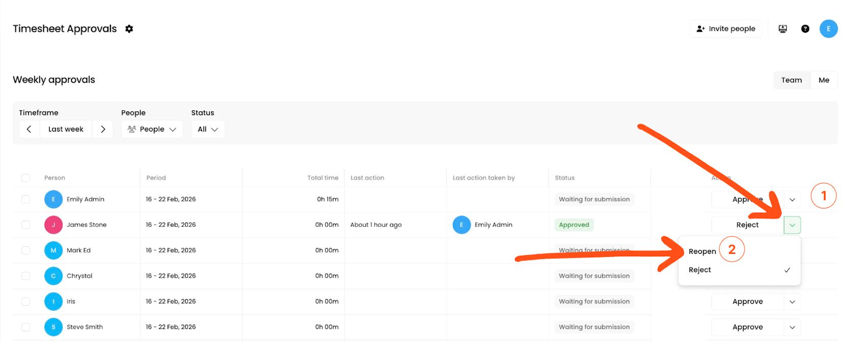The width and height of the screenshot is (848, 342).
Task: Click the period date in James Stone's row
Action: click(171, 225)
